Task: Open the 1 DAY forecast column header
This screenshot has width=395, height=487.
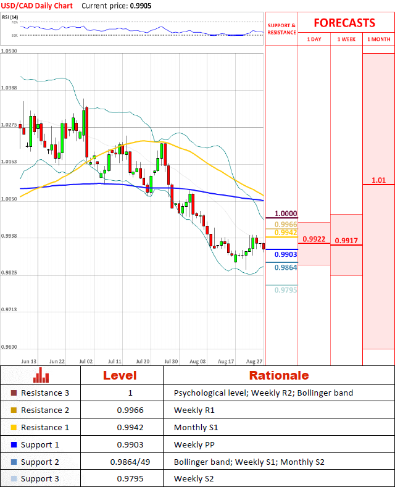Action: pos(314,40)
